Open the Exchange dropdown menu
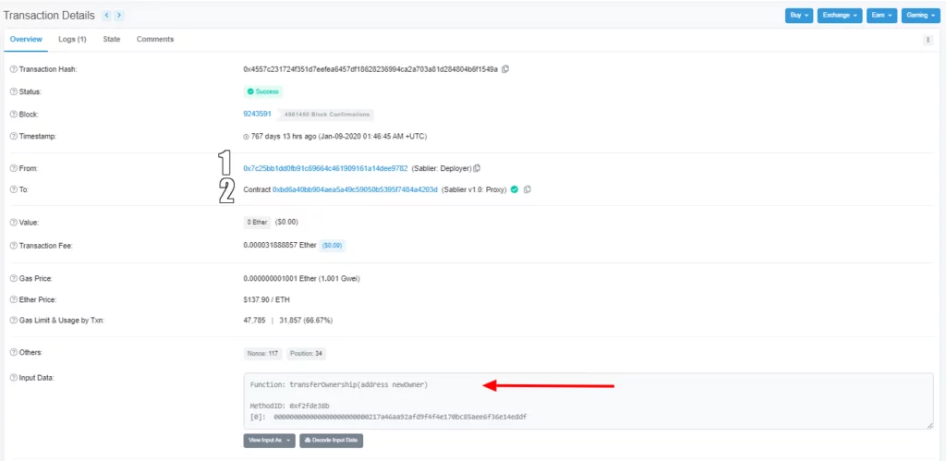946x461 pixels. [x=840, y=16]
